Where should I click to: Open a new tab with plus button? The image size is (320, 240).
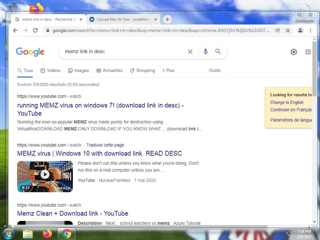(167, 19)
